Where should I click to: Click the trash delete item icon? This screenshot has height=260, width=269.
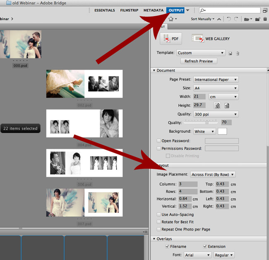(265, 19)
